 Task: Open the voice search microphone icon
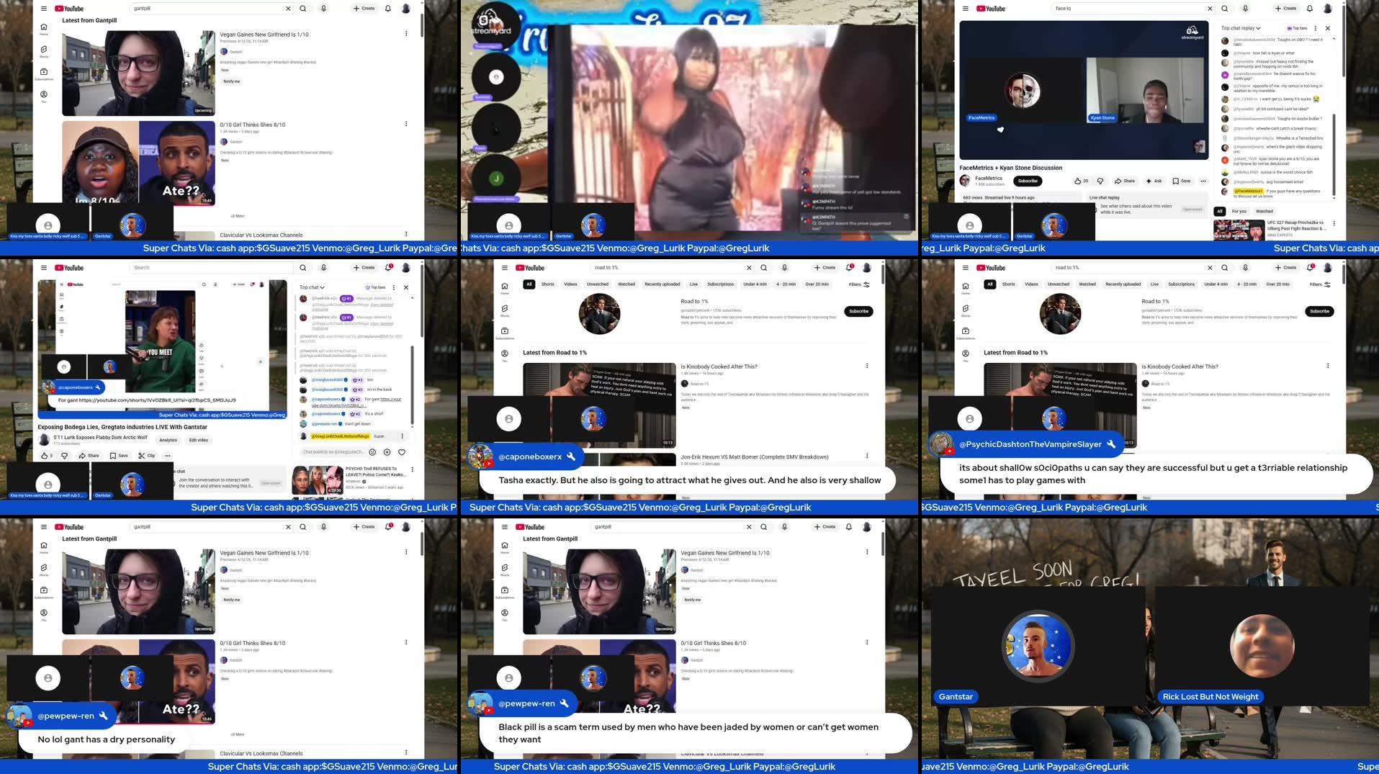[323, 9]
